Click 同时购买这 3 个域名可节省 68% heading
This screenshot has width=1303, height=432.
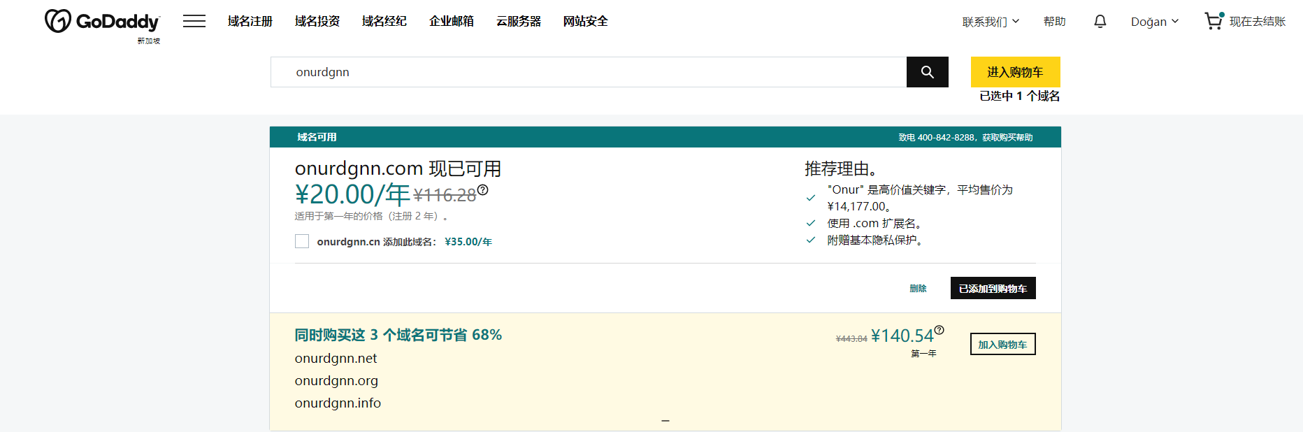pyautogui.click(x=398, y=335)
